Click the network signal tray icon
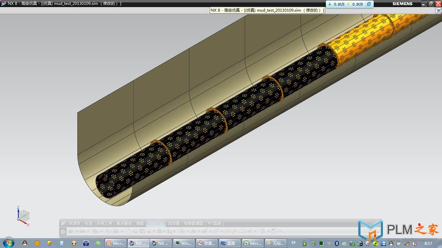 tap(407, 244)
